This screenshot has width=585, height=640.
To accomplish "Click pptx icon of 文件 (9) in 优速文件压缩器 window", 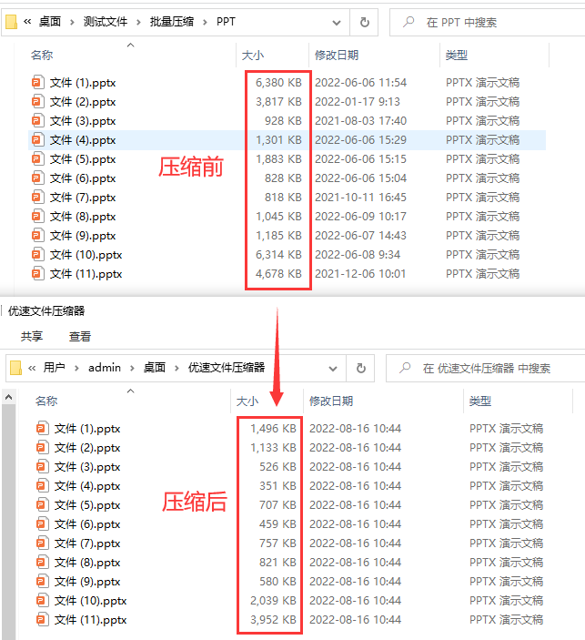I will (x=43, y=581).
